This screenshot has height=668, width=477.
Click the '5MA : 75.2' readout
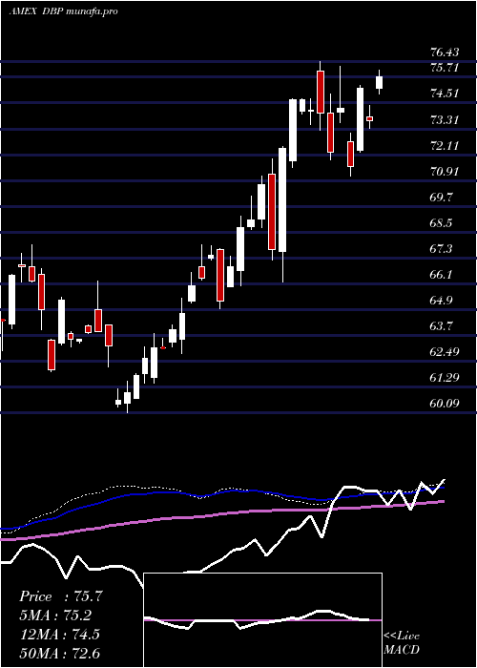[55, 616]
